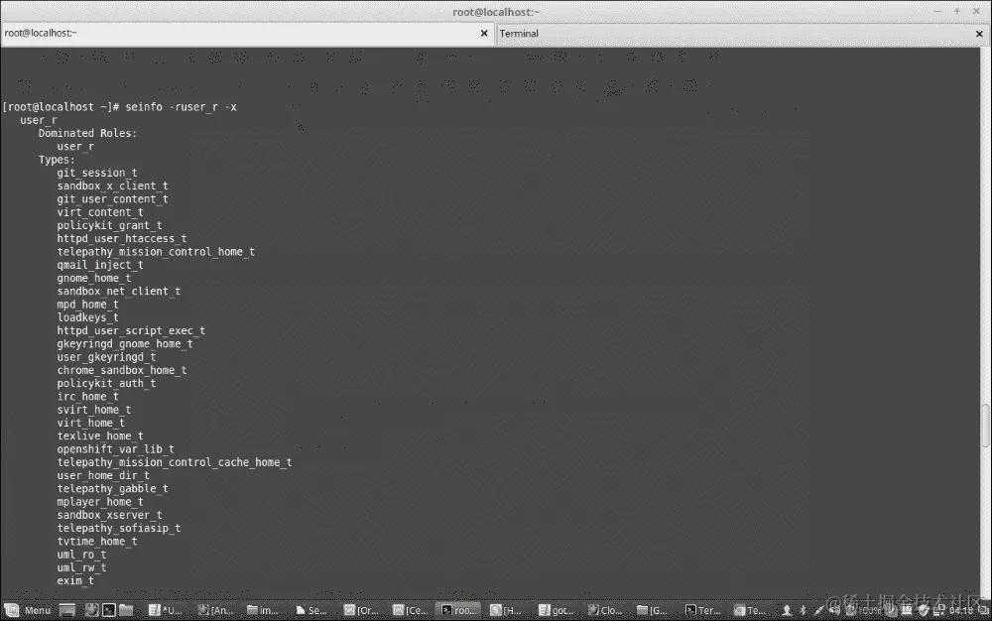The height and width of the screenshot is (621, 992).
Task: Click the 'telepathy_mission_control_cache_home_t' line
Action: pyautogui.click(x=174, y=462)
